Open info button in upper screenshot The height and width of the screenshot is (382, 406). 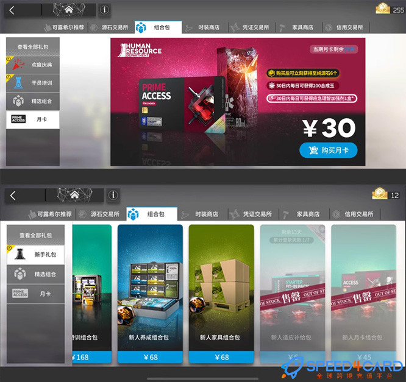click(x=104, y=10)
